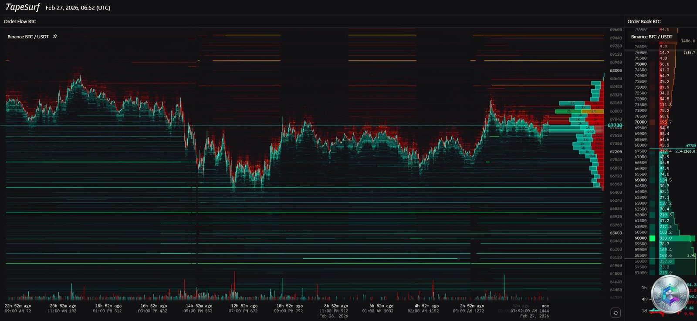The image size is (697, 321).
Task: Select the Order Flow BTC panel title
Action: point(20,21)
